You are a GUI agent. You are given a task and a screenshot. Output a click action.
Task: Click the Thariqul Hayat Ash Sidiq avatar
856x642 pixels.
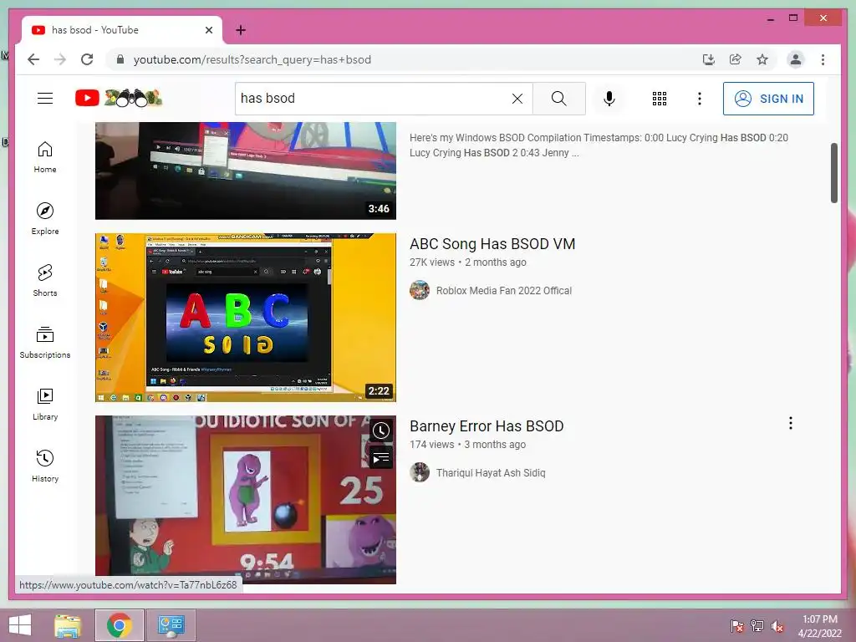click(420, 473)
